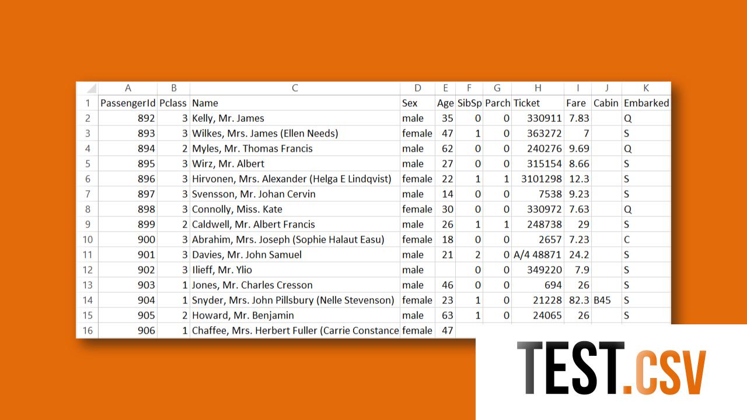747x420 pixels.
Task: Click the Embarked header cell
Action: tap(646, 103)
